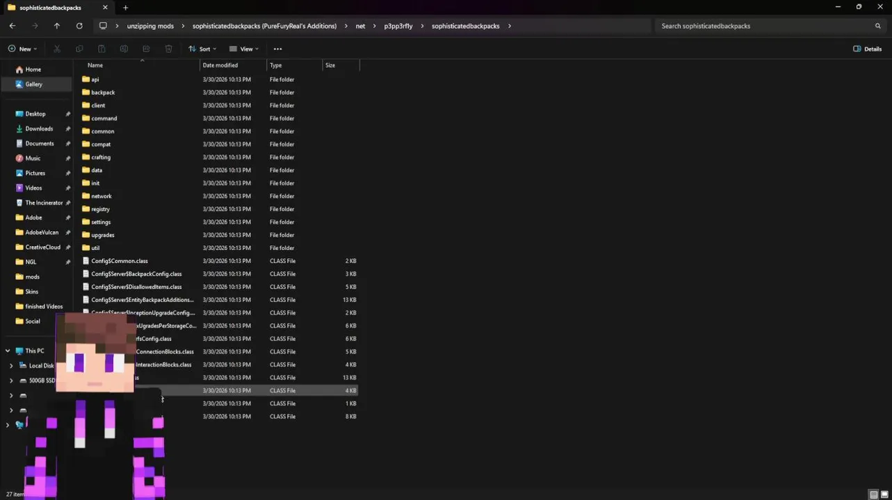Open finished Videos sidebar folder
The height and width of the screenshot is (500, 892).
pyautogui.click(x=44, y=306)
